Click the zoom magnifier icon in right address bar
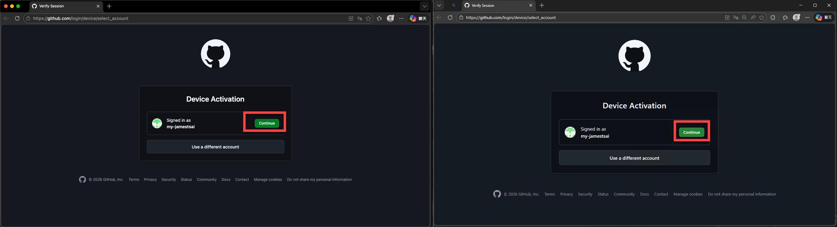 [x=744, y=18]
